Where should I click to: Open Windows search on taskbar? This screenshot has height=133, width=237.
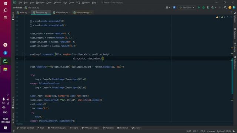[x=5, y=10]
